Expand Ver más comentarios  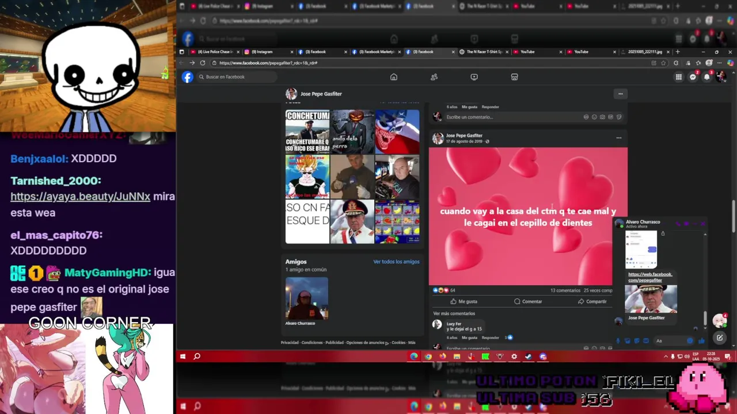pyautogui.click(x=454, y=313)
